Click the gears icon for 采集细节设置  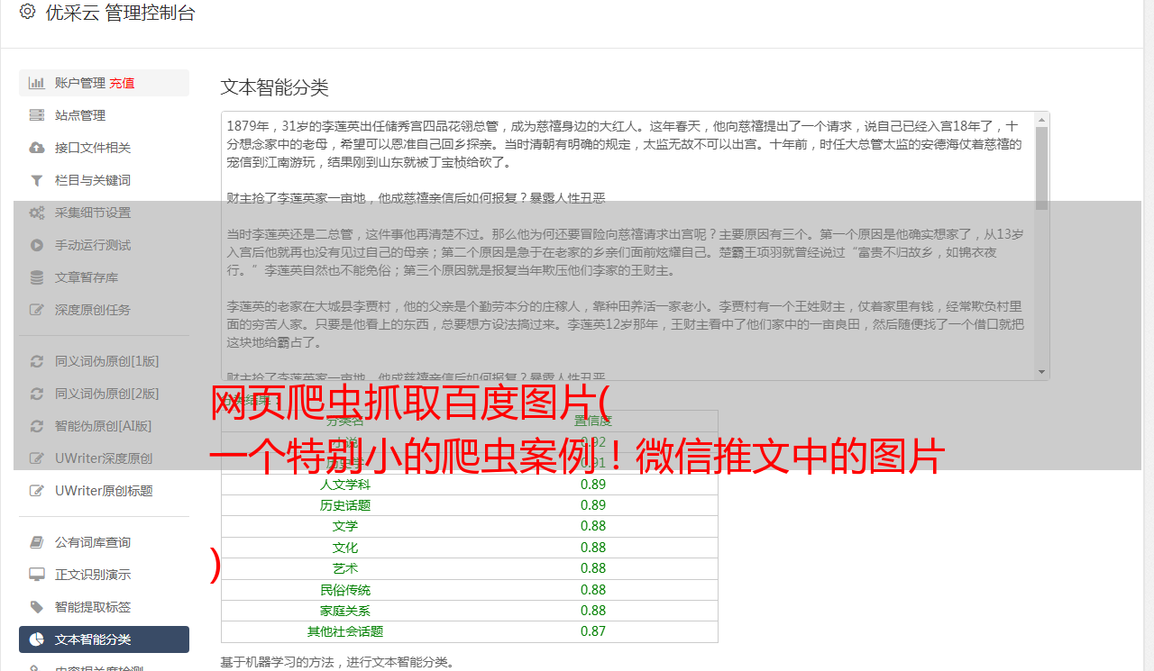[x=37, y=213]
